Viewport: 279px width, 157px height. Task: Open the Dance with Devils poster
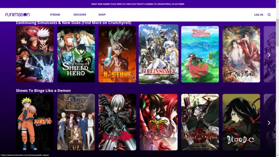76,122
